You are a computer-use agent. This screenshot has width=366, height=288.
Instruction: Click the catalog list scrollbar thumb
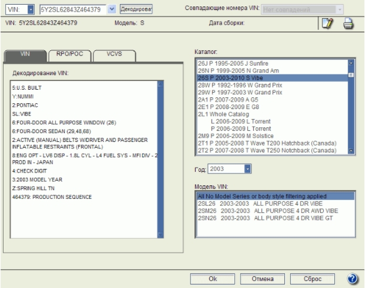[x=351, y=75]
